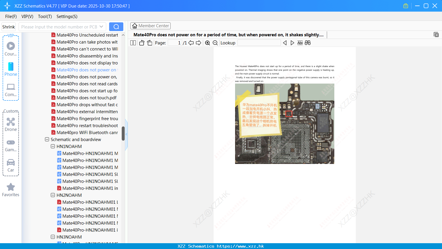Open Mate40Pro does not start up file
This screenshot has height=249, width=442.
point(85,91)
